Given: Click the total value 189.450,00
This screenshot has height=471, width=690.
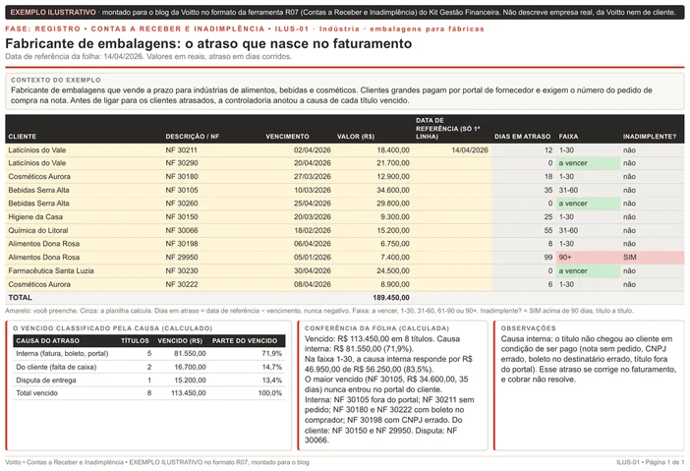Looking at the screenshot, I should (x=391, y=298).
